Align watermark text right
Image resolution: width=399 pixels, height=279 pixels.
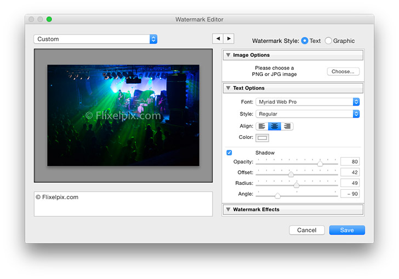[287, 126]
